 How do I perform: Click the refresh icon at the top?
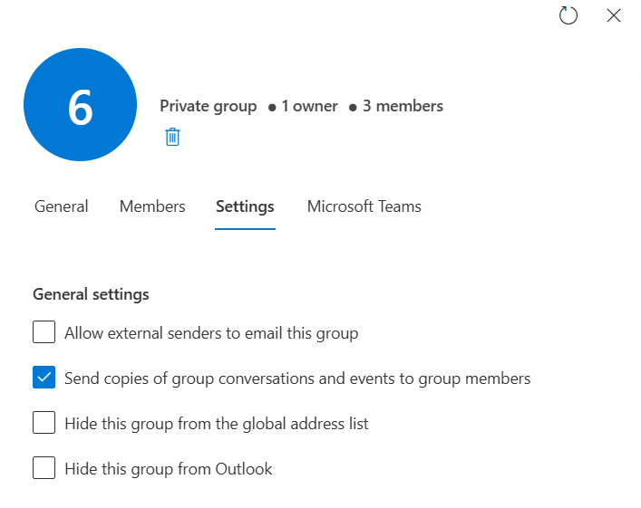(568, 15)
